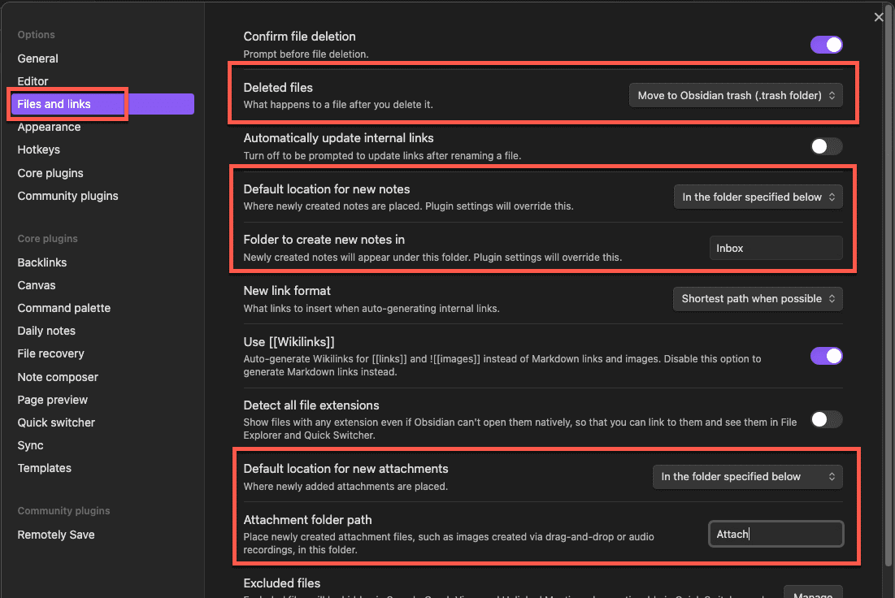This screenshot has width=895, height=598.
Task: Enable Automatically update internal links toggle
Action: point(826,146)
